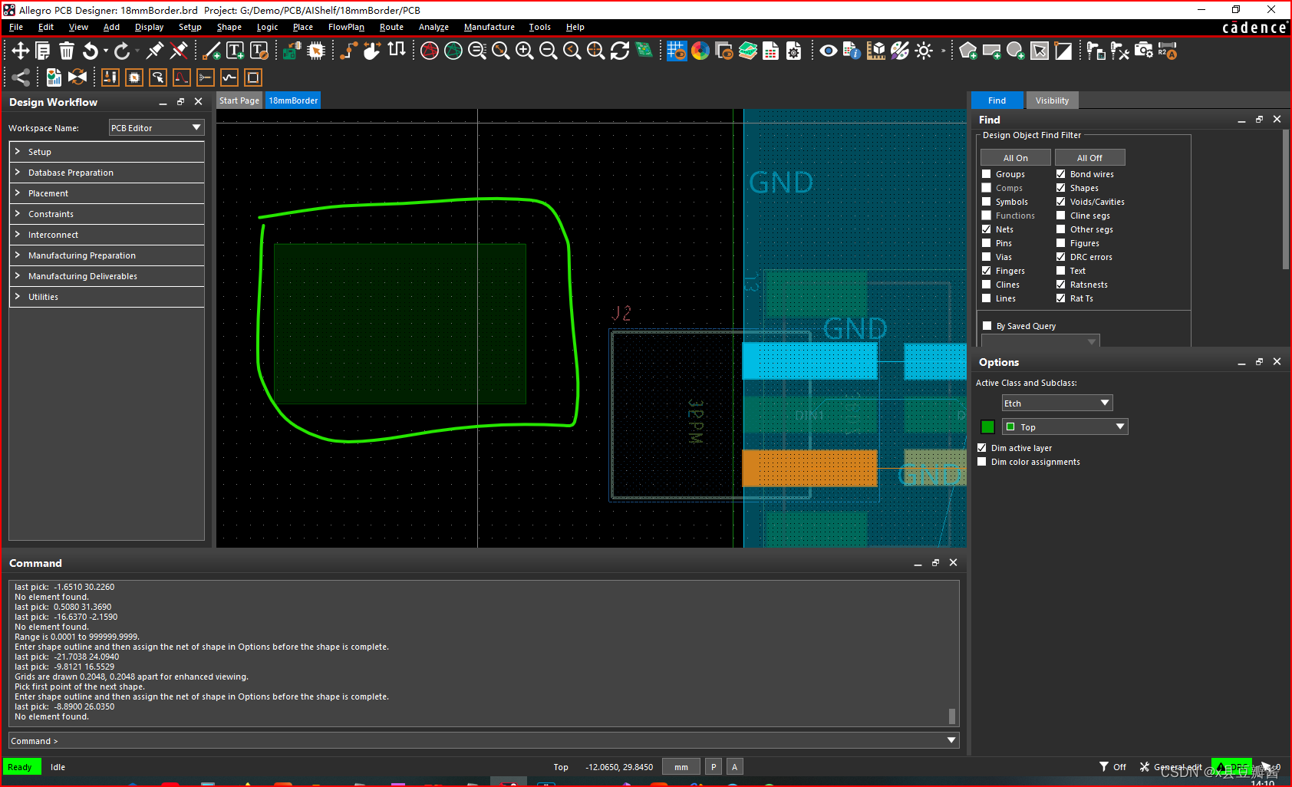Click the Add Circle shape icon
1292x787 pixels.
(x=1016, y=51)
